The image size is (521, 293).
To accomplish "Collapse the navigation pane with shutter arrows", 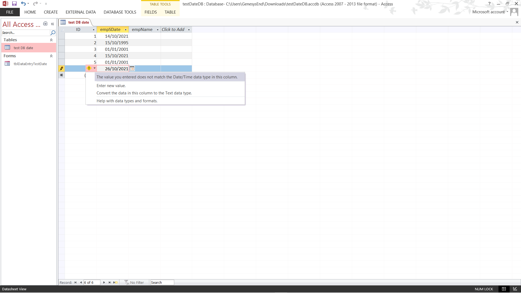I will coord(52,24).
